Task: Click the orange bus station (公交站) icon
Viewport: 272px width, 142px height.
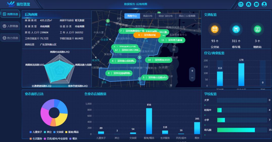Action: [x=215, y=29]
